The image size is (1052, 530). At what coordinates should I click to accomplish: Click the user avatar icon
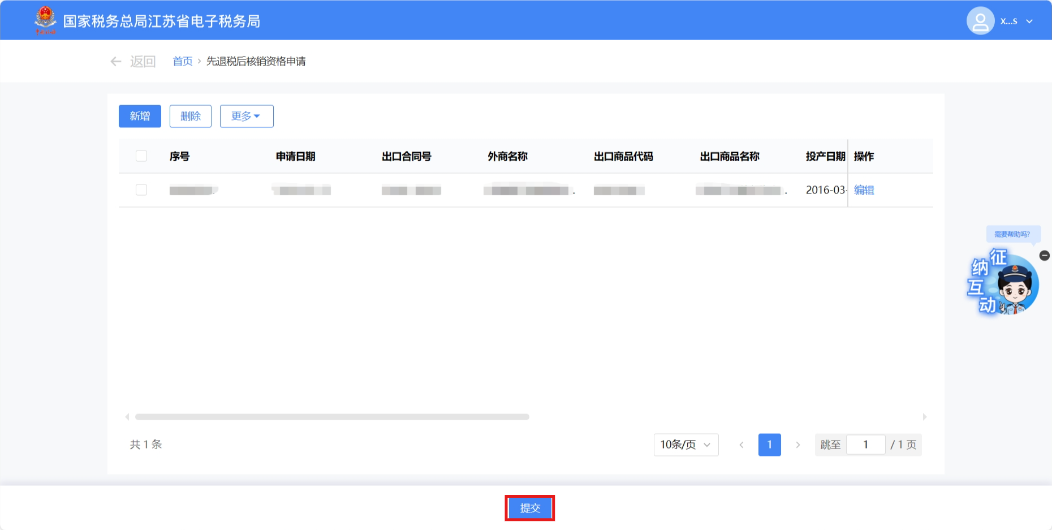tap(980, 21)
